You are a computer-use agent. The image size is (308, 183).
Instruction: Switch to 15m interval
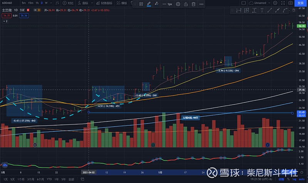pos(31,3)
